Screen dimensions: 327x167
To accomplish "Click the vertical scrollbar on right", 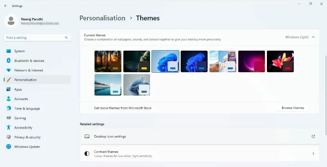I will pos(326,96).
